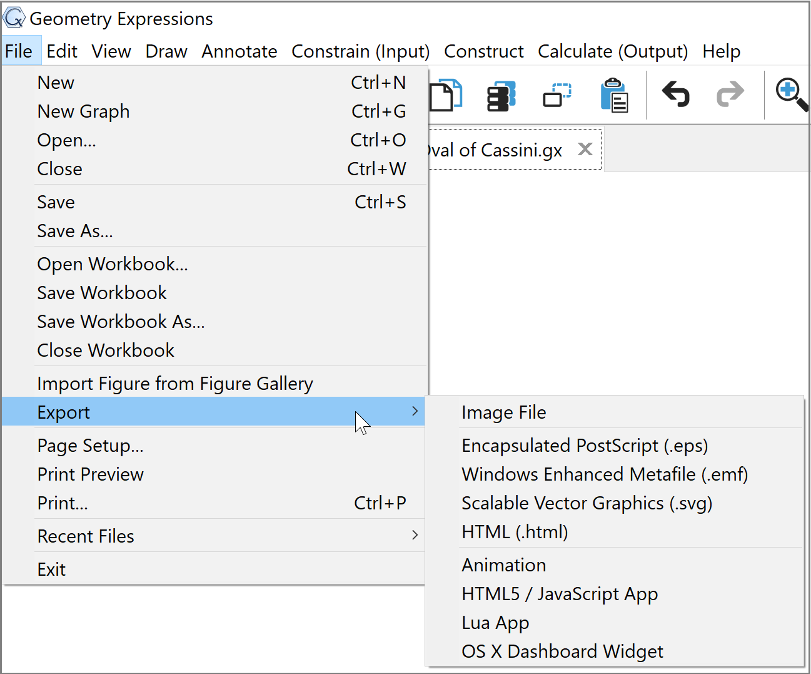Click the greyed Redo arrow icon
Viewport: 811px width, 674px height.
click(x=730, y=95)
